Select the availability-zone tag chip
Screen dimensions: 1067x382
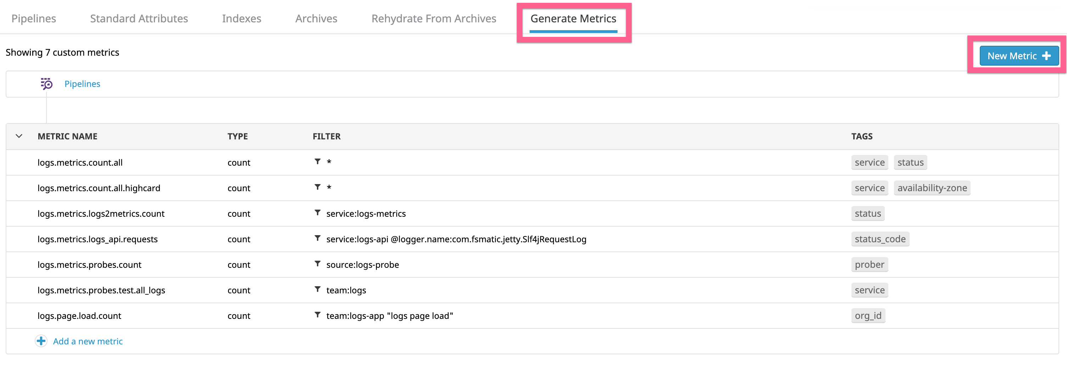tap(932, 188)
